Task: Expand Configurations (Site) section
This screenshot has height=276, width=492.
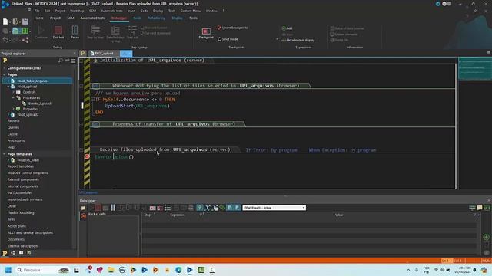Action: [x=5, y=68]
